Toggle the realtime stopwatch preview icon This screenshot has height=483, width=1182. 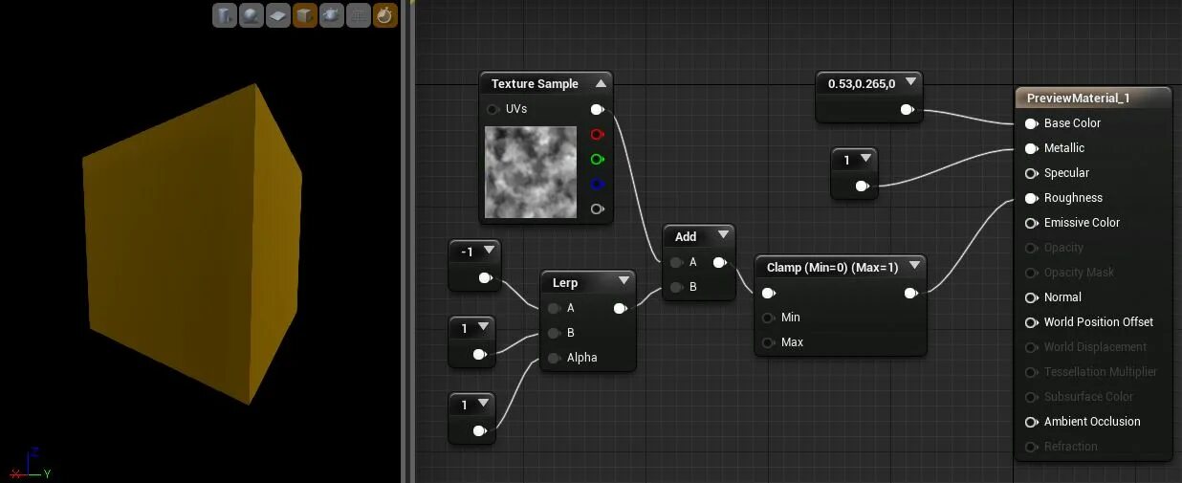click(385, 15)
